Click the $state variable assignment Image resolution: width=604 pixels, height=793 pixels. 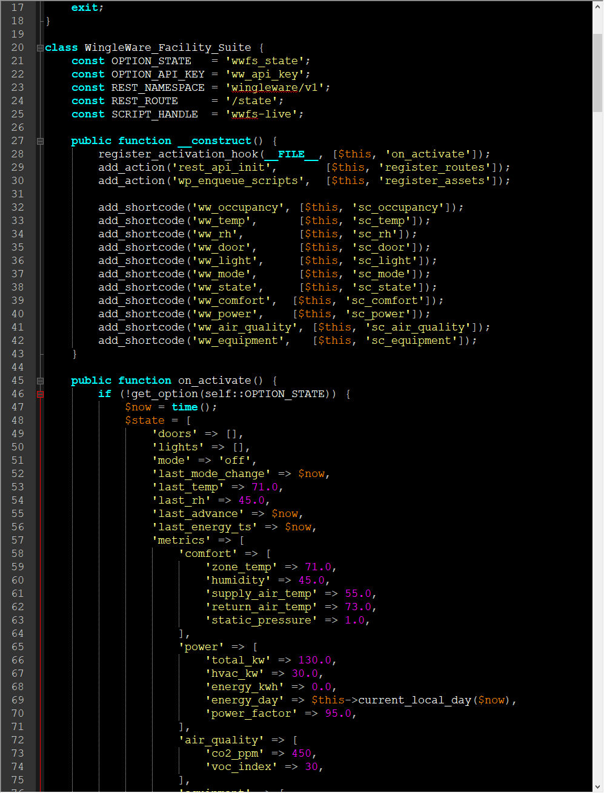point(145,421)
